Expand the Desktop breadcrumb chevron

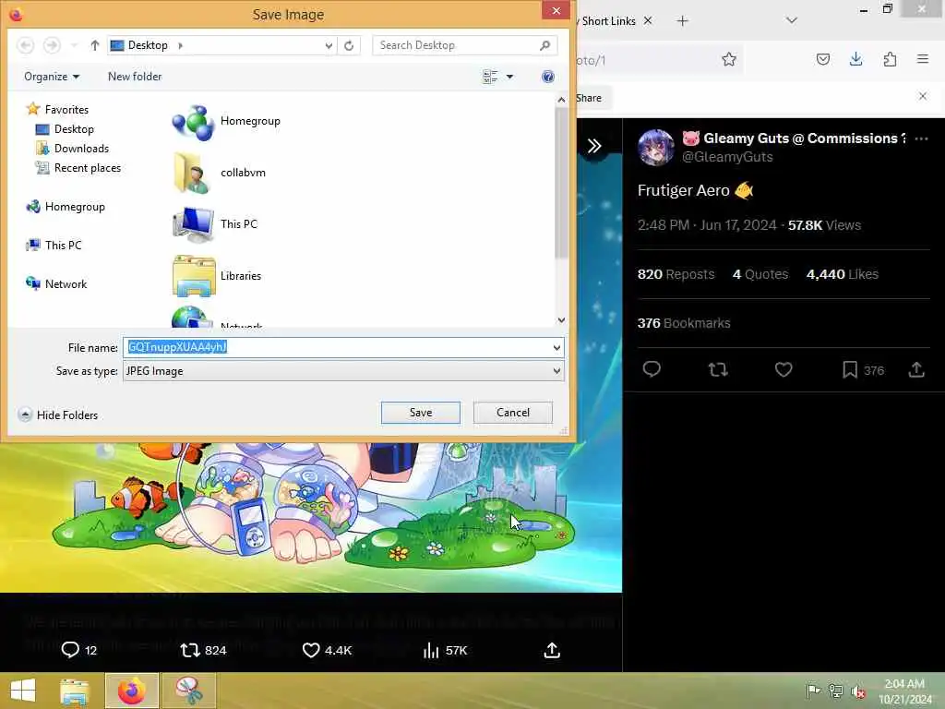coord(180,46)
